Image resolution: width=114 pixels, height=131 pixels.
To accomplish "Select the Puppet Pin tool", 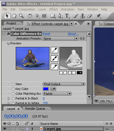I will (99, 16).
